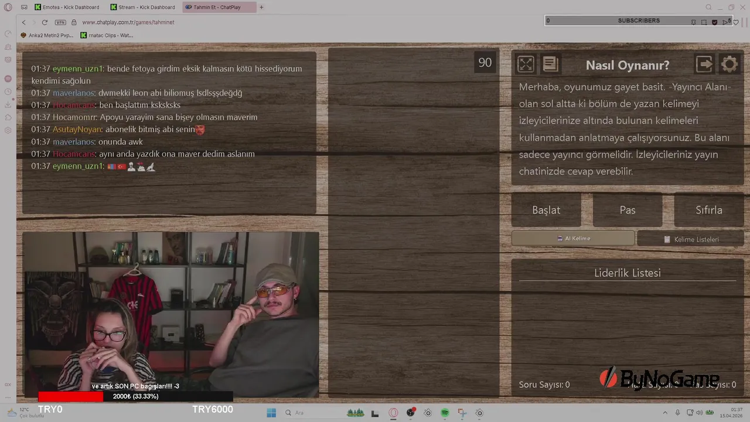Image resolution: width=750 pixels, height=422 pixels.
Task: Select the AI Kelime tab
Action: [x=573, y=239]
